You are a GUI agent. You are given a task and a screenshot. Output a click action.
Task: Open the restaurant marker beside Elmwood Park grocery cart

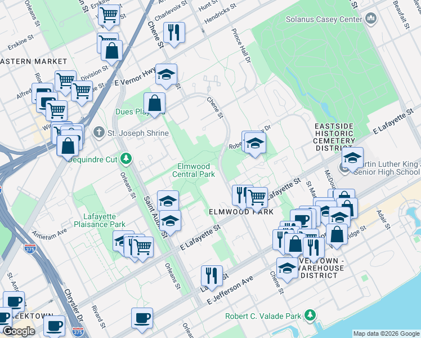(240, 195)
